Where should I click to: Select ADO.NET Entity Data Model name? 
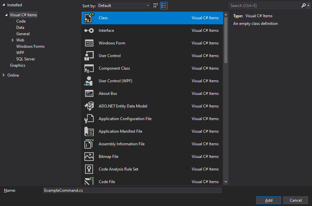[123, 106]
